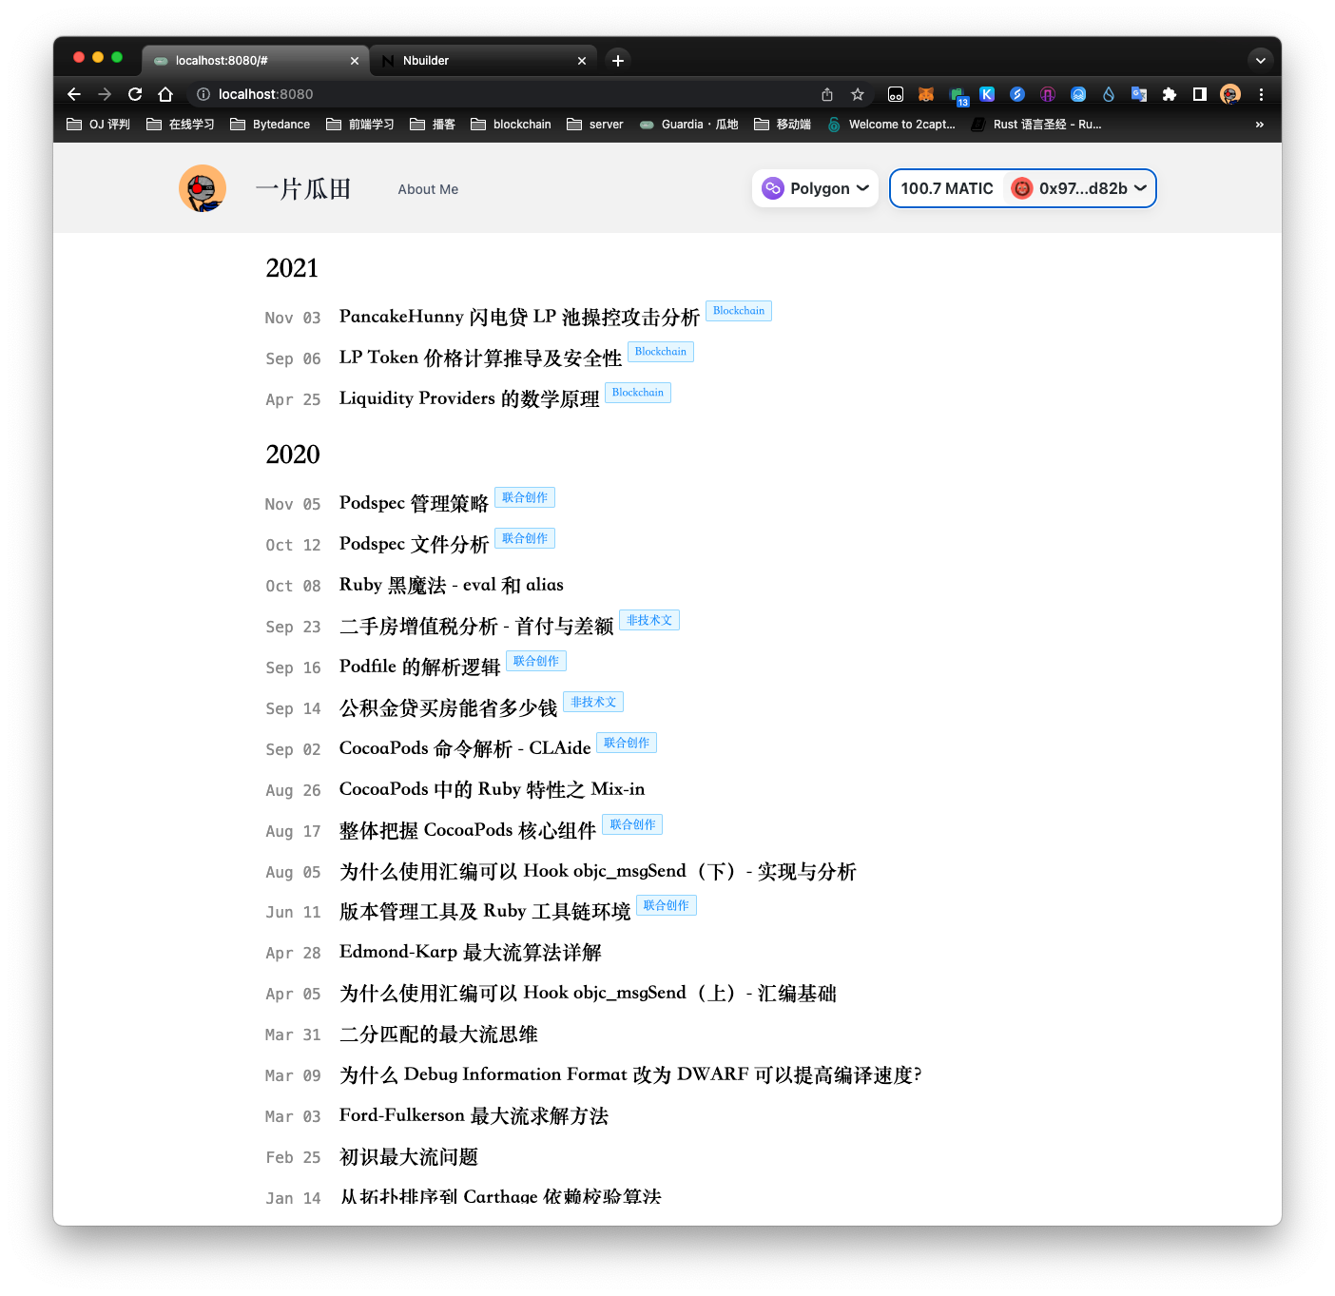
Task: Open the Google Translate extension
Action: [x=1138, y=94]
